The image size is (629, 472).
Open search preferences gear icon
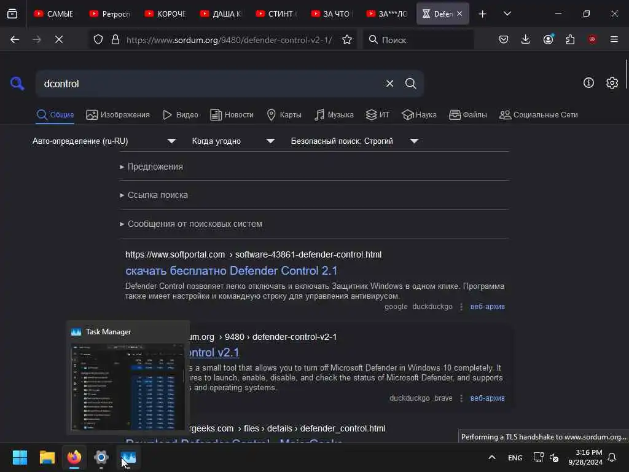[612, 83]
